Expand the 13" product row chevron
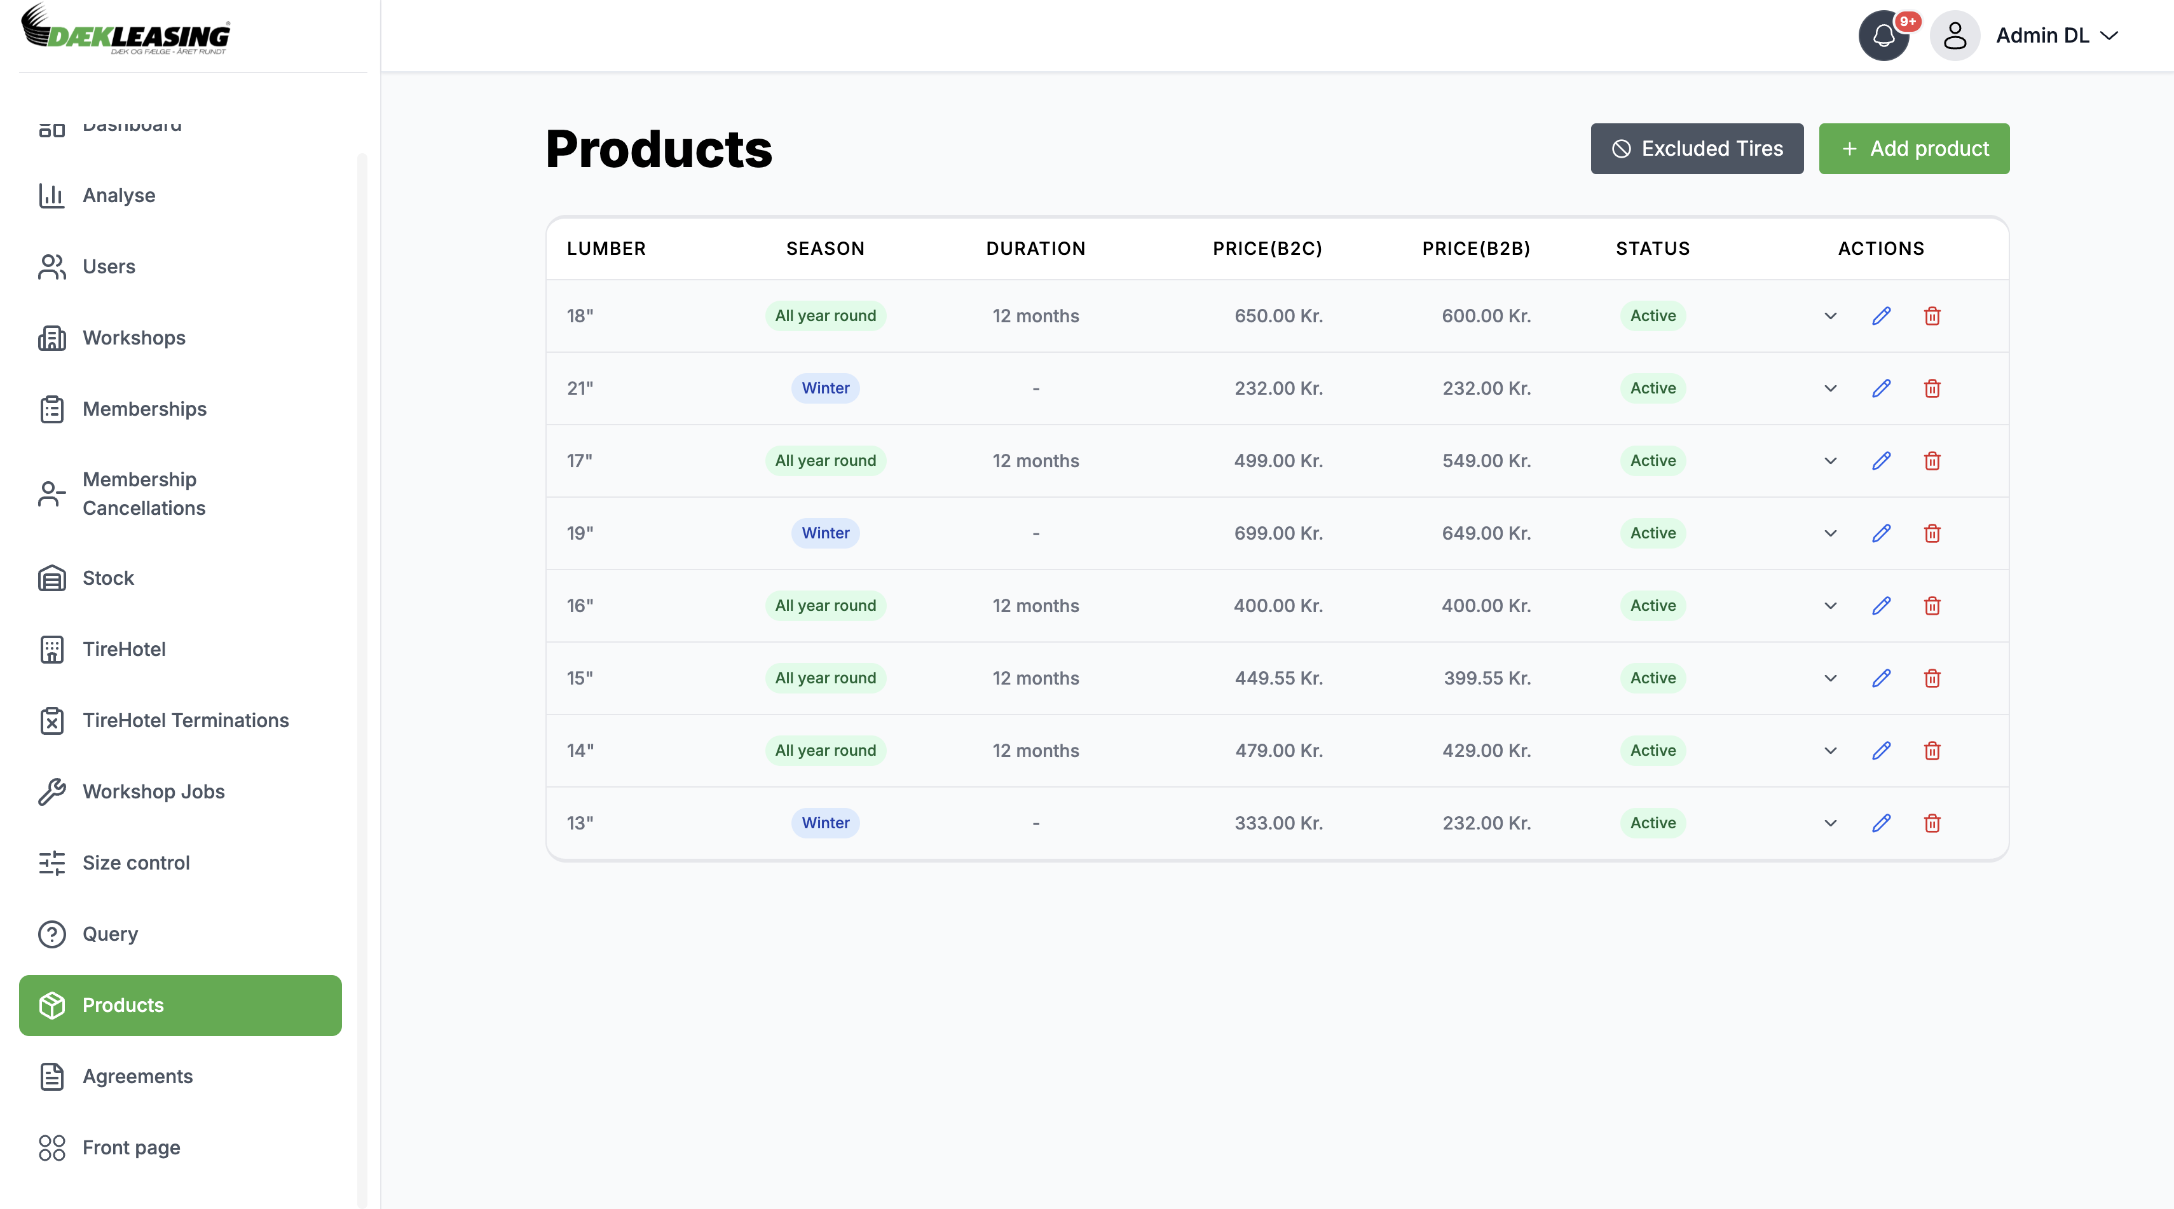The height and width of the screenshot is (1209, 2174). click(x=1829, y=823)
